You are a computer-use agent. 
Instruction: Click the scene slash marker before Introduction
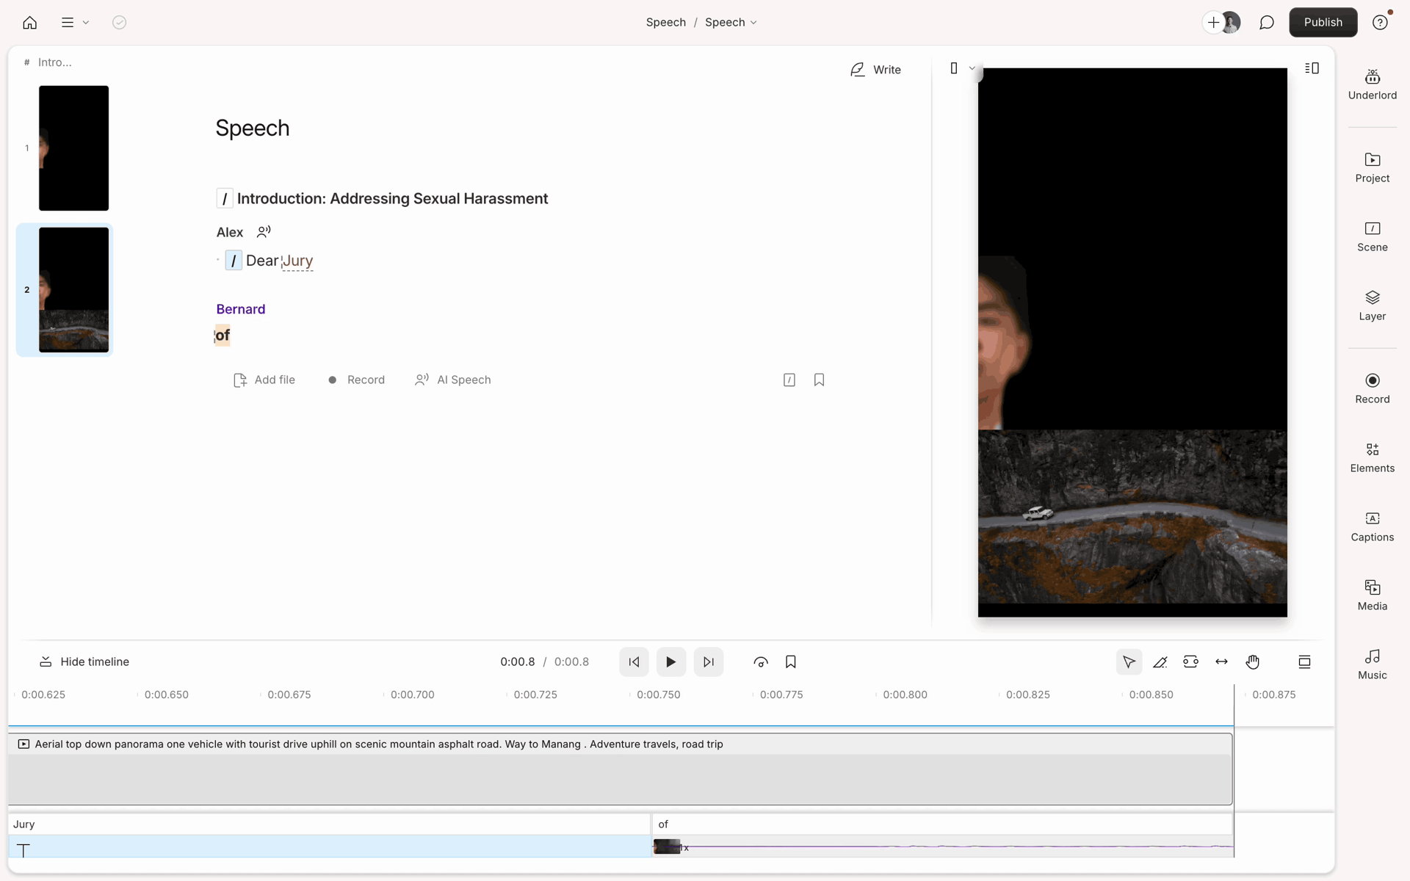pyautogui.click(x=225, y=199)
